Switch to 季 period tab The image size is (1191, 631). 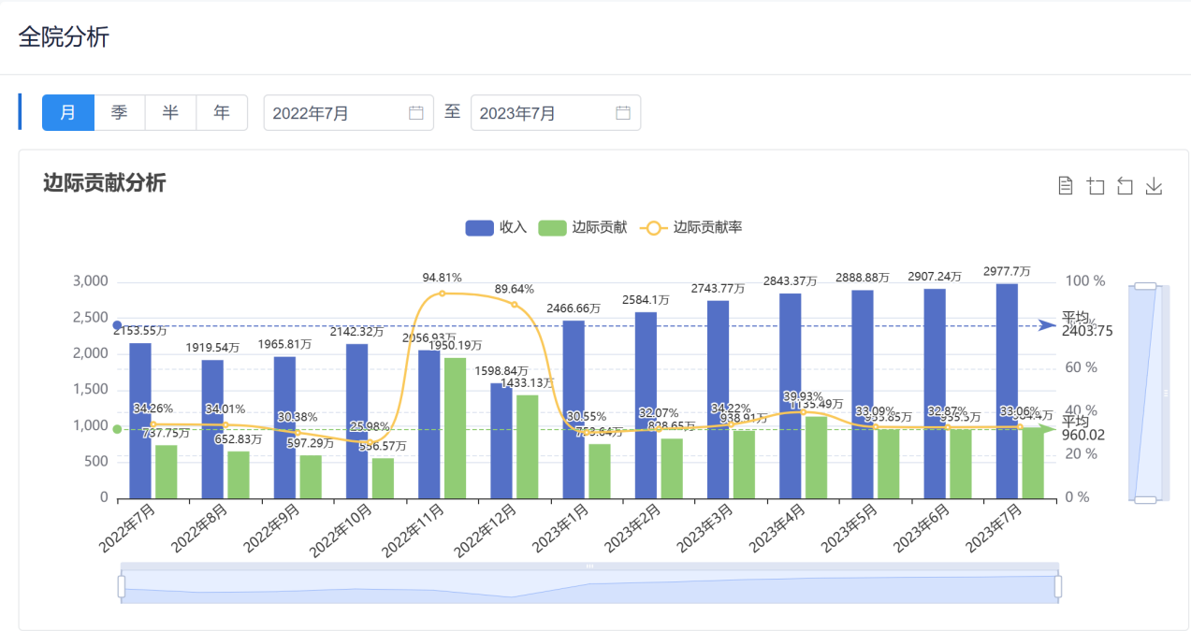click(x=120, y=112)
